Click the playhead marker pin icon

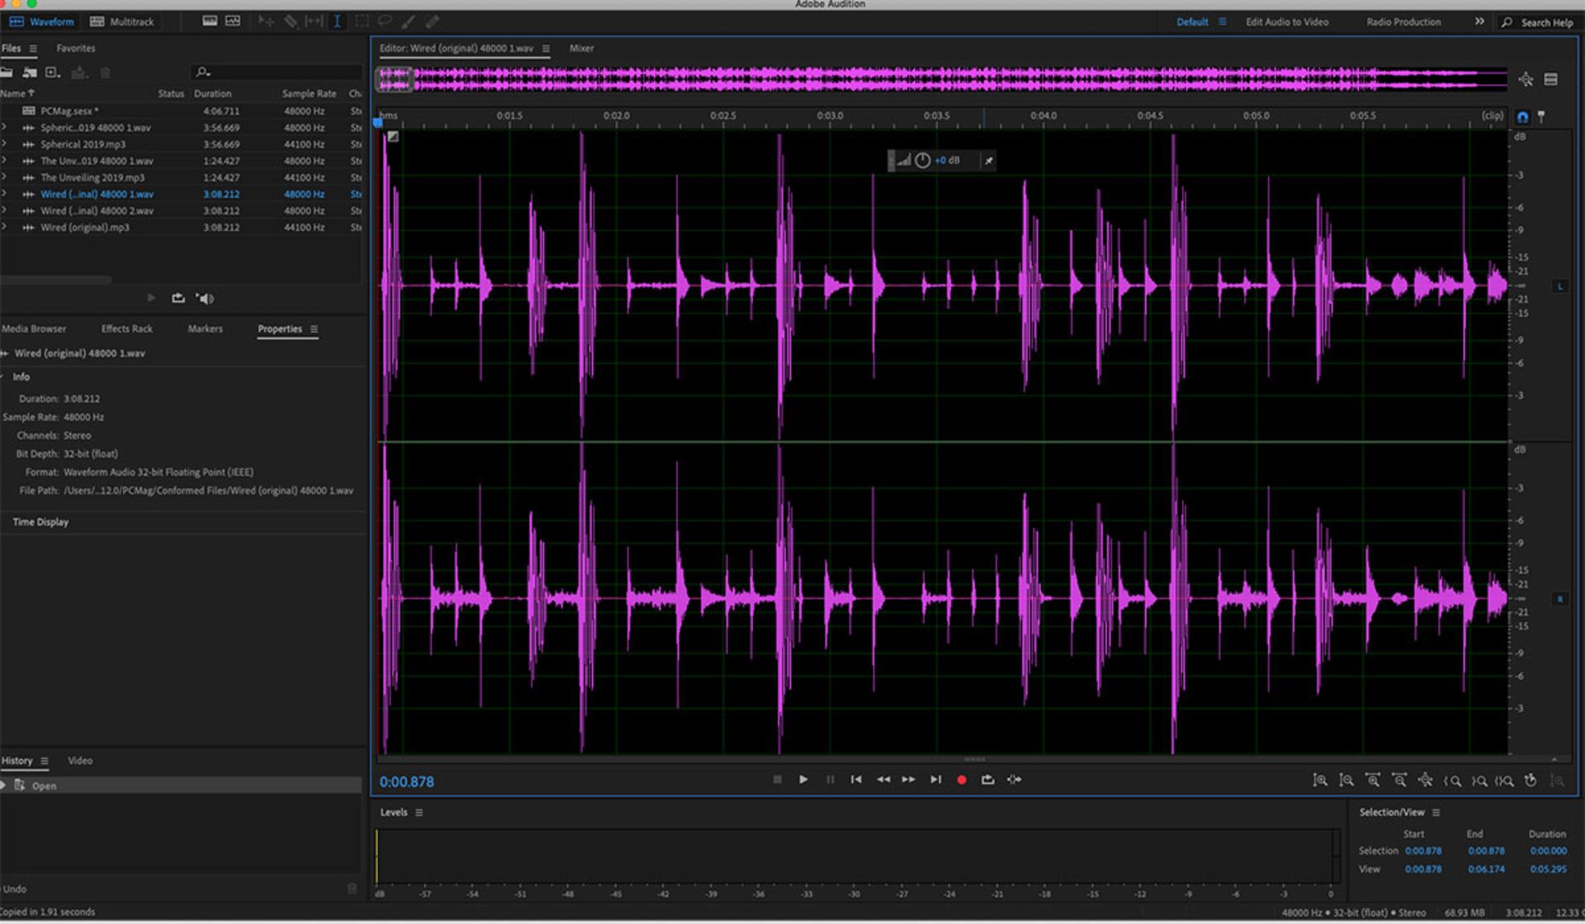tap(1541, 116)
